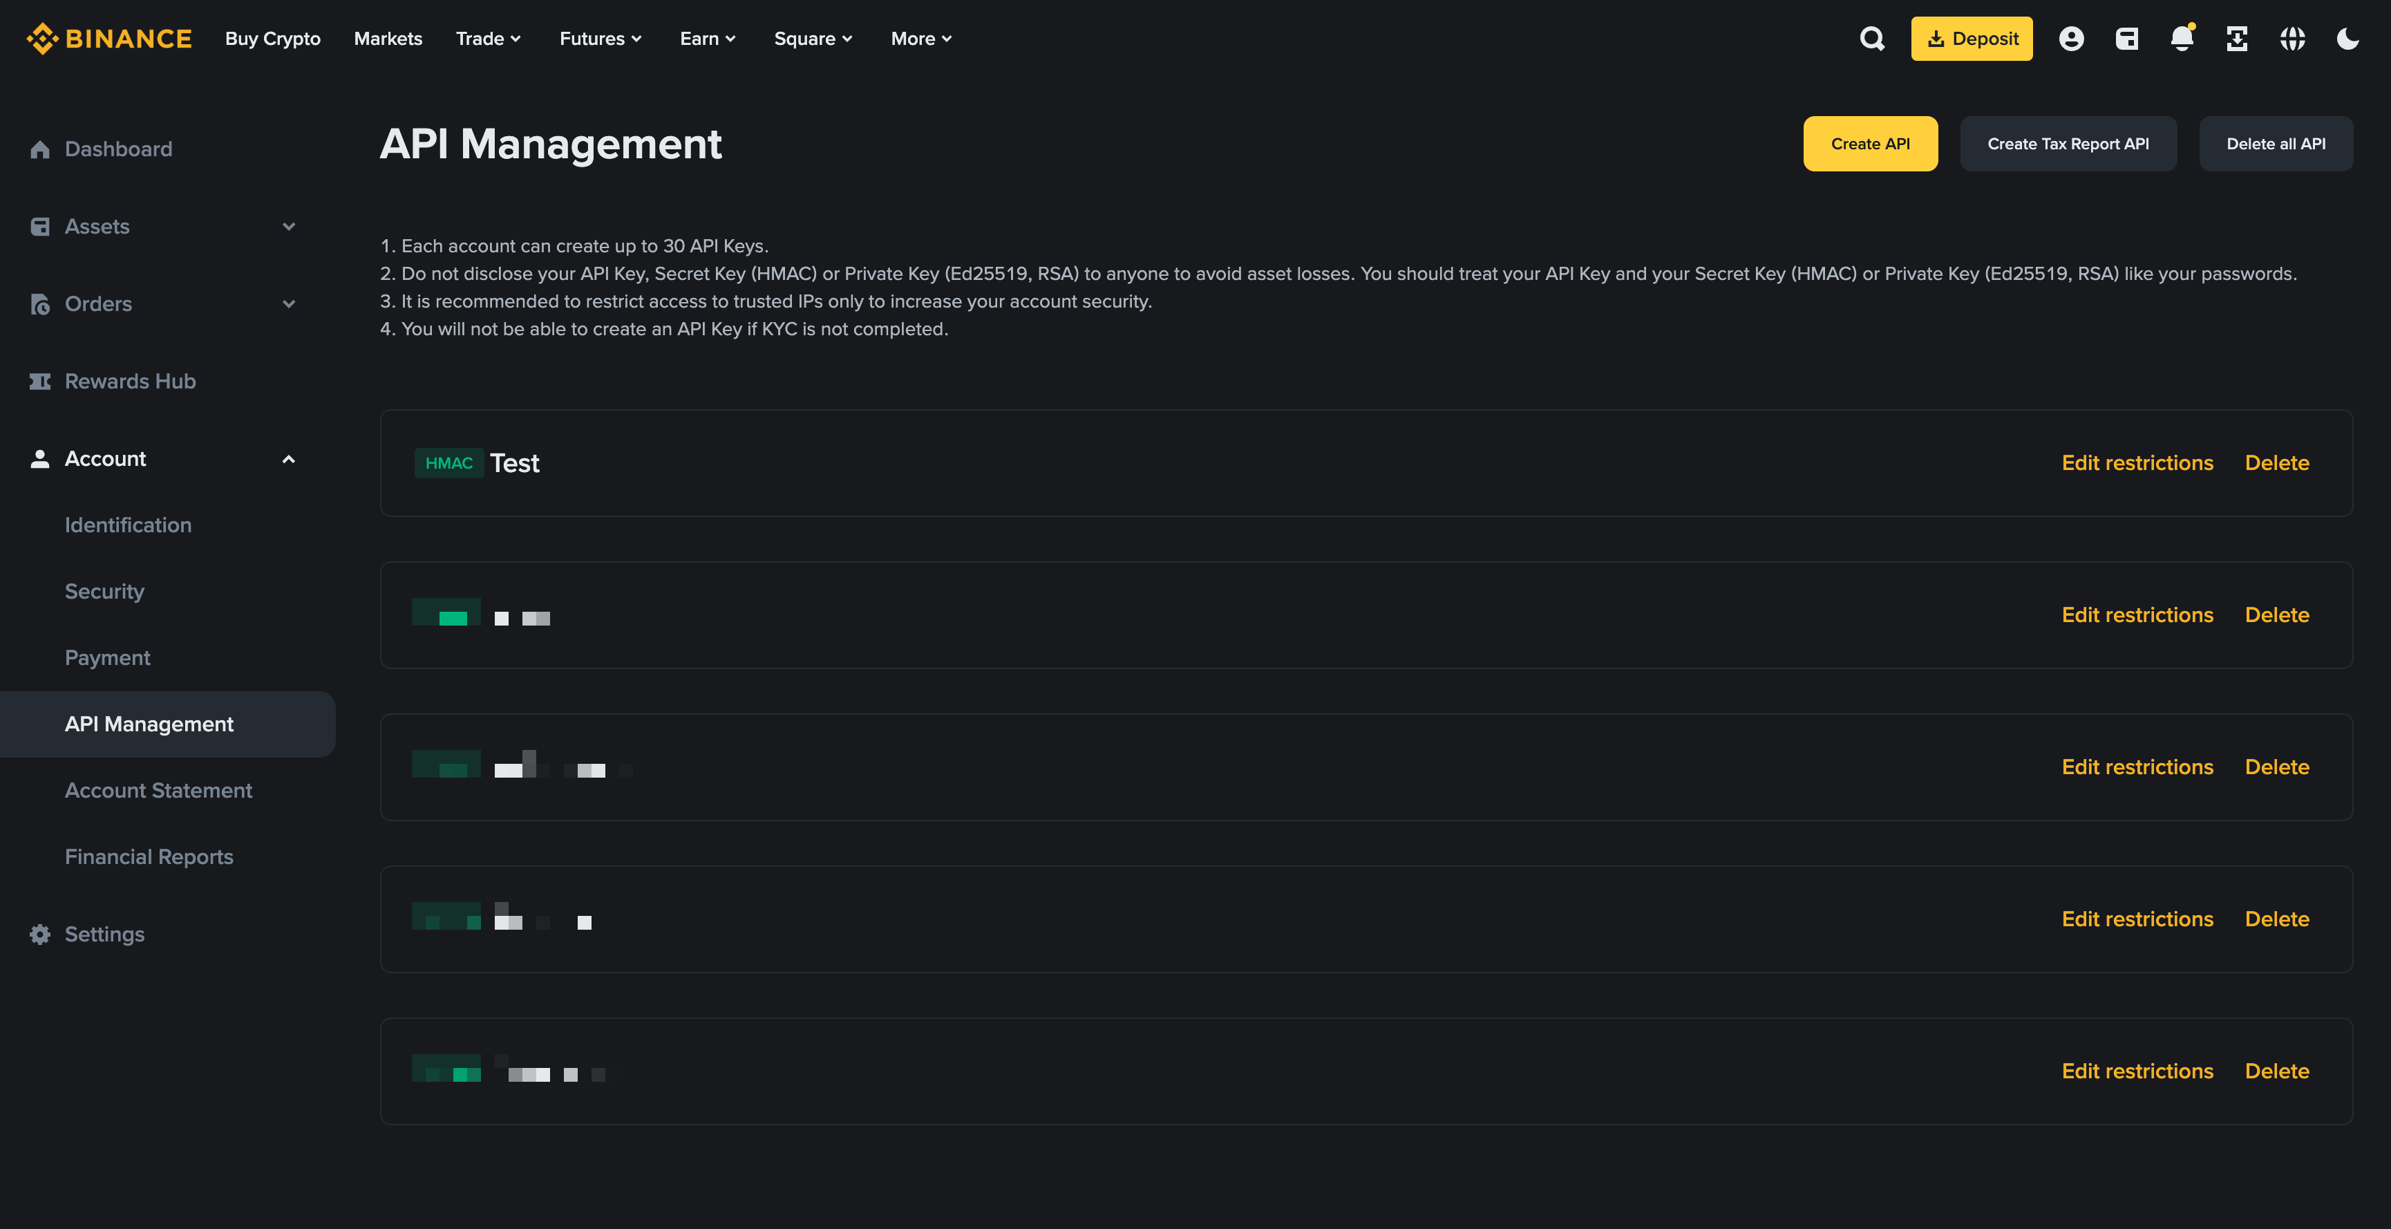
Task: Open the user profile icon
Action: pyautogui.click(x=2071, y=39)
